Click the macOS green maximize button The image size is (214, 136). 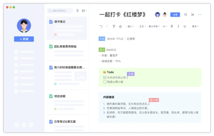click(14, 7)
